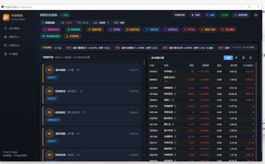Screen dimensions: 265x164
Task: Select the 全部 market filter
Action: coord(228,58)
